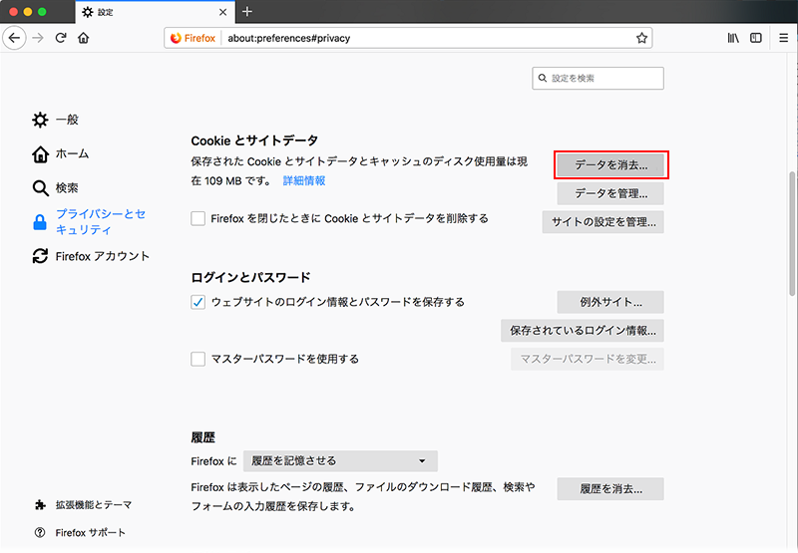Follow the 詳細情報 link
798x553 pixels.
click(x=304, y=181)
